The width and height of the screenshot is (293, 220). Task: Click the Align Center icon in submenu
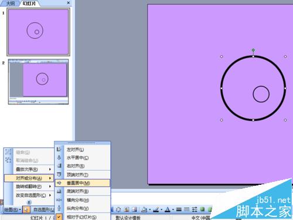59,158
